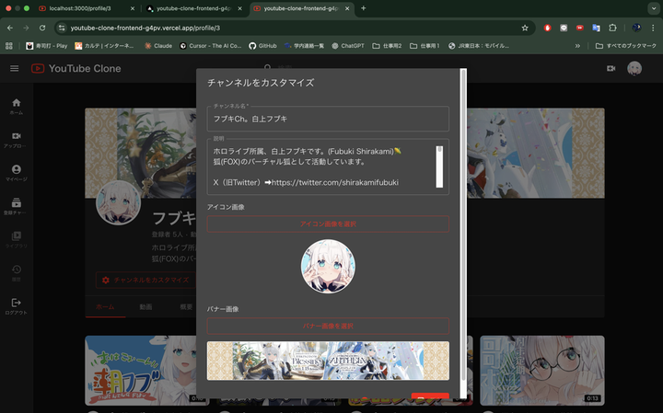Click the アイコン画像を選択 button
Image resolution: width=663 pixels, height=413 pixels.
point(328,224)
